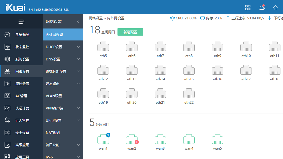Screen dimensions: 283x159
Task: Open 系统概况 in the main sidebar
Action: pos(21,34)
